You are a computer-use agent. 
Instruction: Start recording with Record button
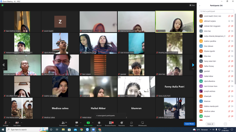[x=99, y=124]
